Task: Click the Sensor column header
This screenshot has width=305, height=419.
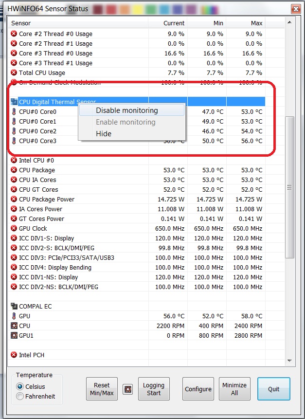Action: (x=78, y=23)
